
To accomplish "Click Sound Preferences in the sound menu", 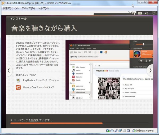I will point(140,67).
